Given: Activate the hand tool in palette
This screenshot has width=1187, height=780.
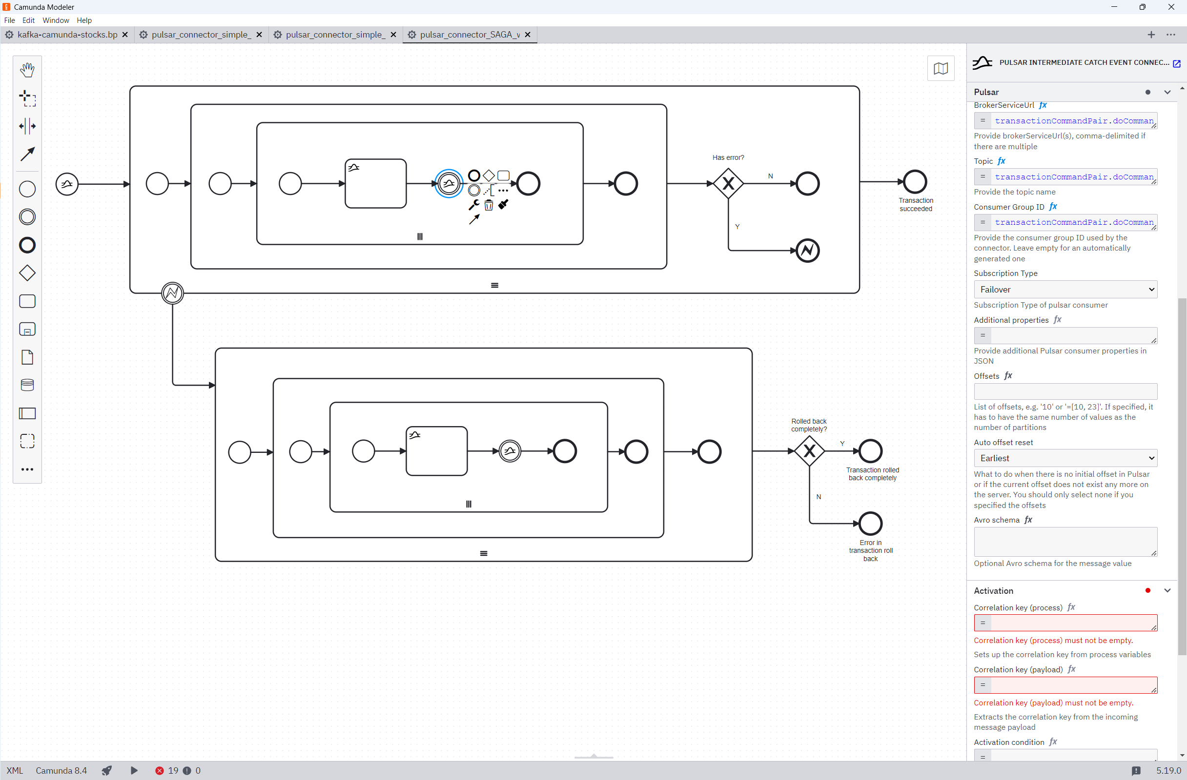Looking at the screenshot, I should click(x=27, y=70).
